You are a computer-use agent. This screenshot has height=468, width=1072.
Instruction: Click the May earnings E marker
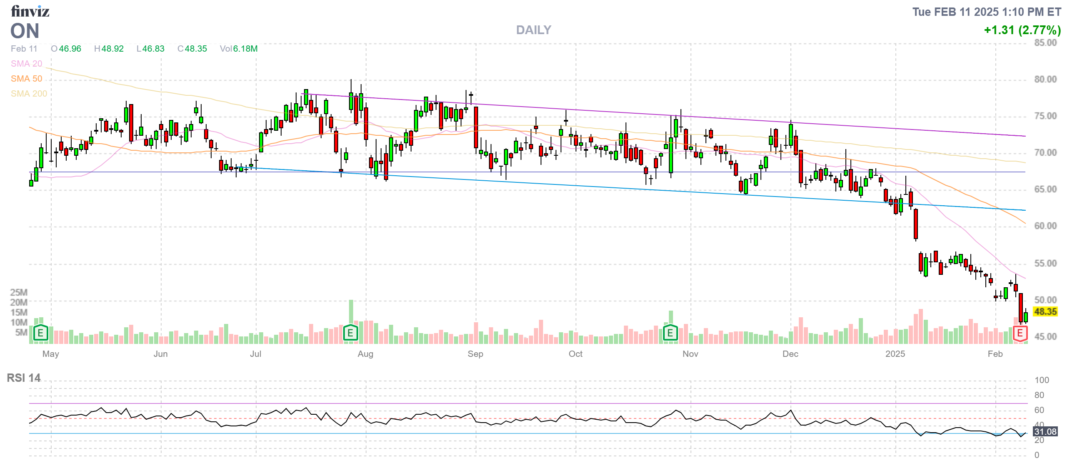coord(40,333)
